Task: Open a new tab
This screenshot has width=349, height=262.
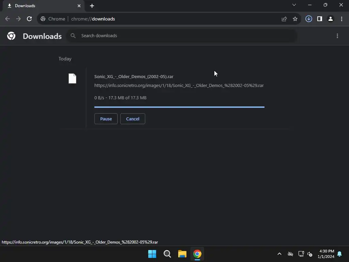Action: (92, 6)
